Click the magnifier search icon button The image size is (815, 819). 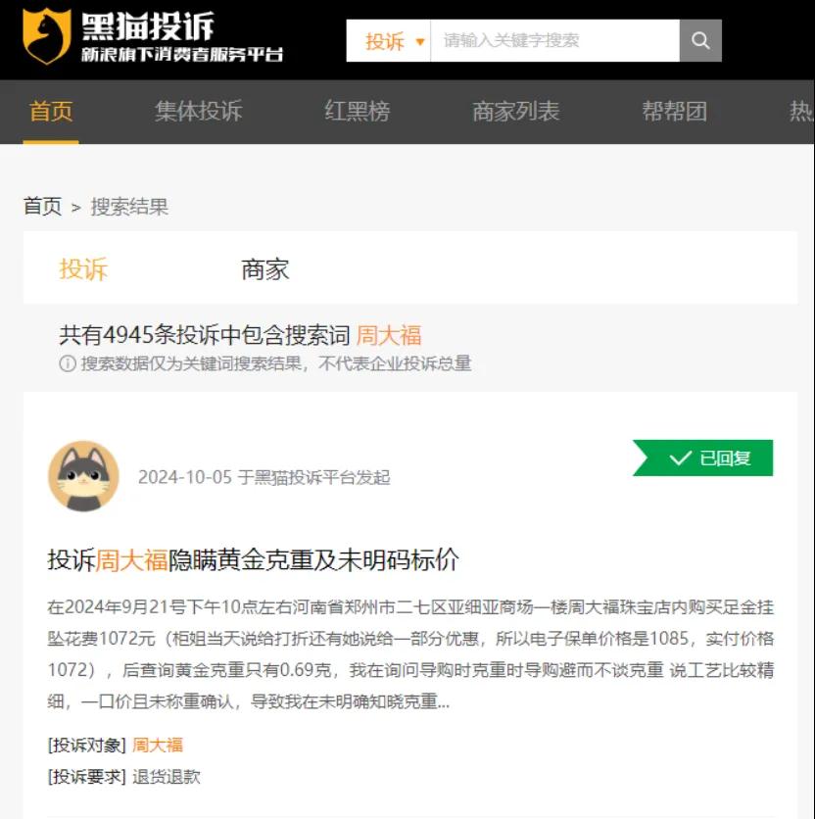coord(700,41)
